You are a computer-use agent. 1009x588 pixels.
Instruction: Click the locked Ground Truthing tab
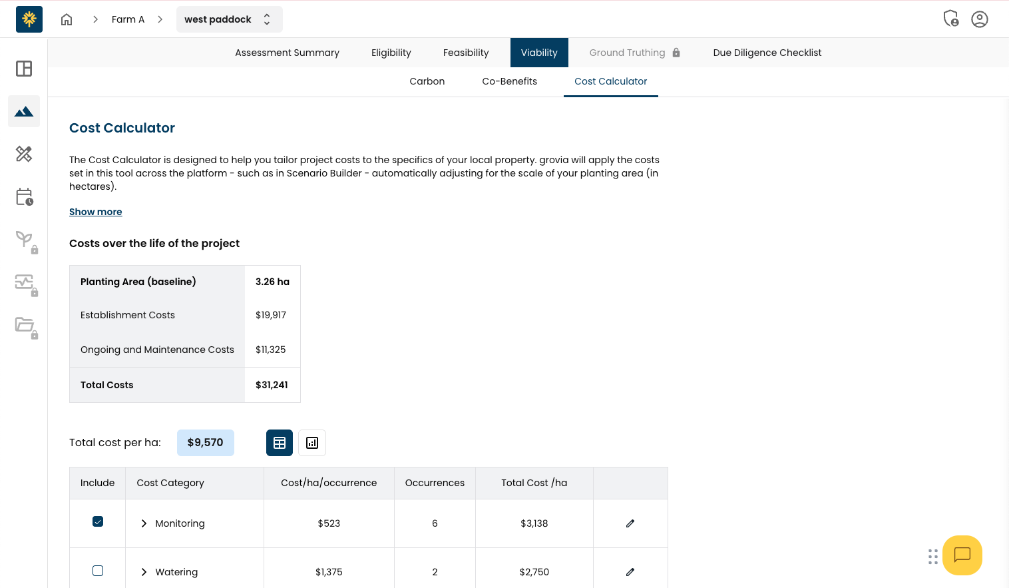point(635,53)
